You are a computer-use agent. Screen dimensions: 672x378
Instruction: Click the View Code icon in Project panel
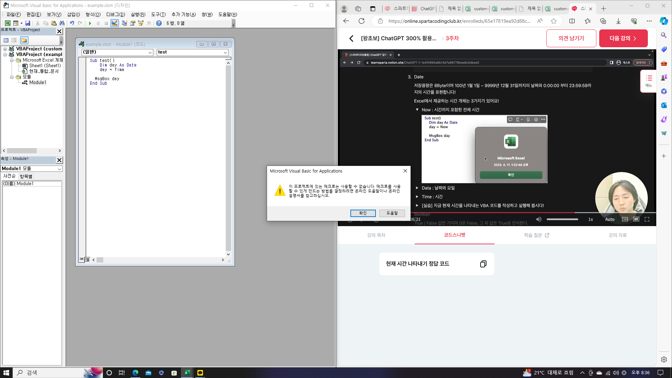[6, 40]
